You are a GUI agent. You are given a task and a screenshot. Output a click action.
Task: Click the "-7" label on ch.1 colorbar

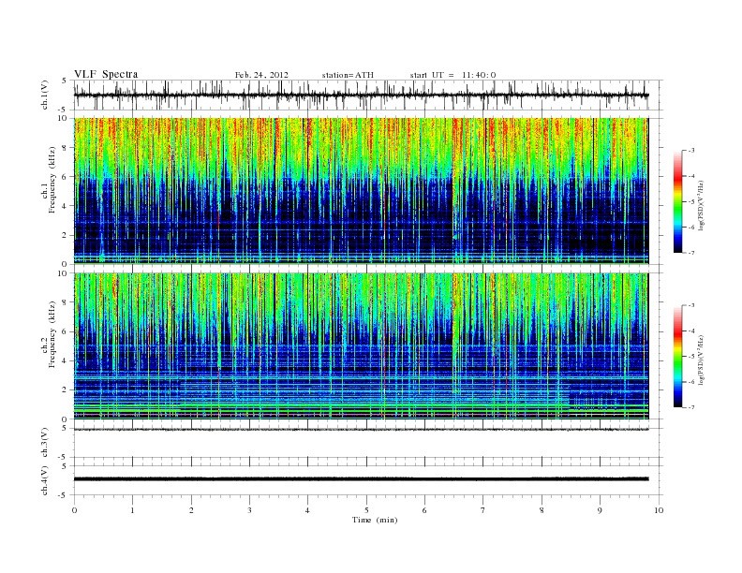[x=691, y=253]
